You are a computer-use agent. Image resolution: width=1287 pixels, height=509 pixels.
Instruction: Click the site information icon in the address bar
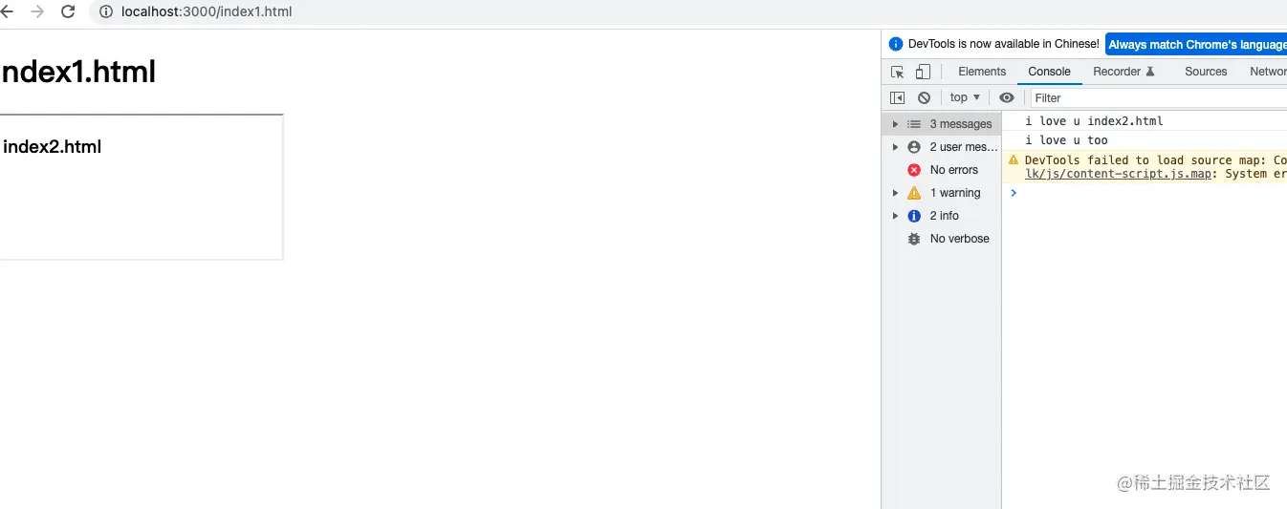tap(105, 12)
